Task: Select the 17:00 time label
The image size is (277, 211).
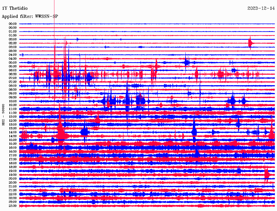Action: [13, 156]
